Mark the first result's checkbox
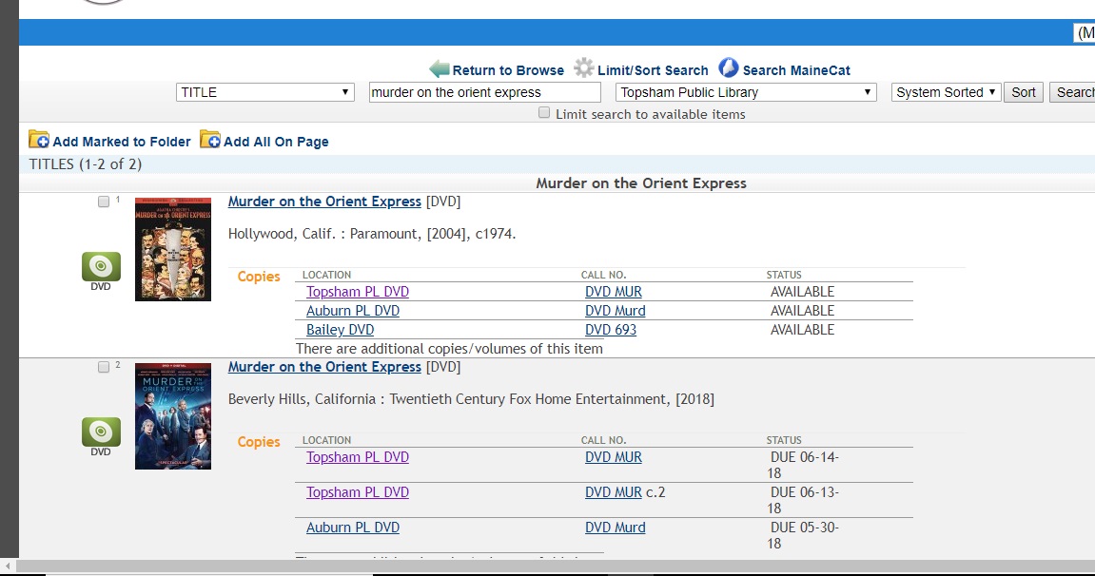 pos(104,202)
